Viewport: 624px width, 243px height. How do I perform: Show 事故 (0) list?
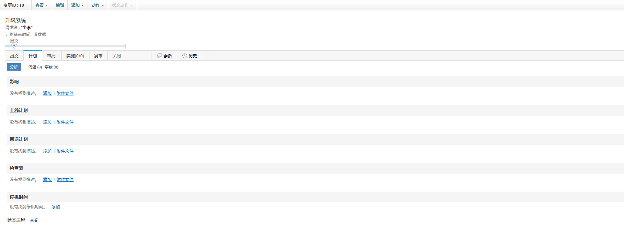51,67
